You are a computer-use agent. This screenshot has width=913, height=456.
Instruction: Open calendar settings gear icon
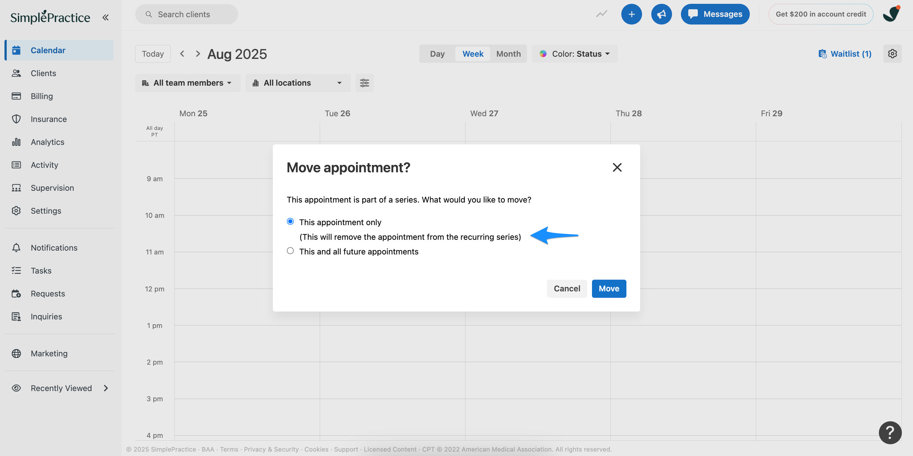892,54
